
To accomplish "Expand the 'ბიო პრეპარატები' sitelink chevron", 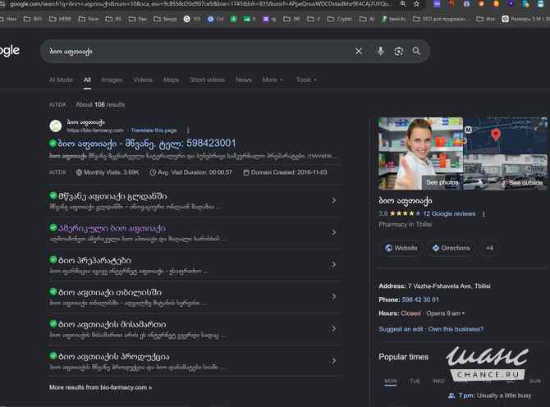I will pos(334,264).
